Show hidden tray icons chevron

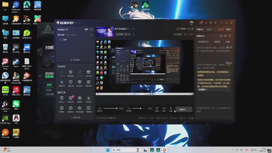point(232,150)
